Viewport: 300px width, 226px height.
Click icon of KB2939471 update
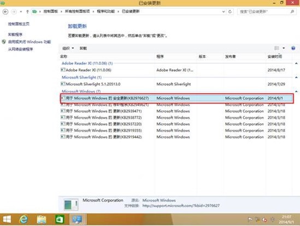coord(63,111)
